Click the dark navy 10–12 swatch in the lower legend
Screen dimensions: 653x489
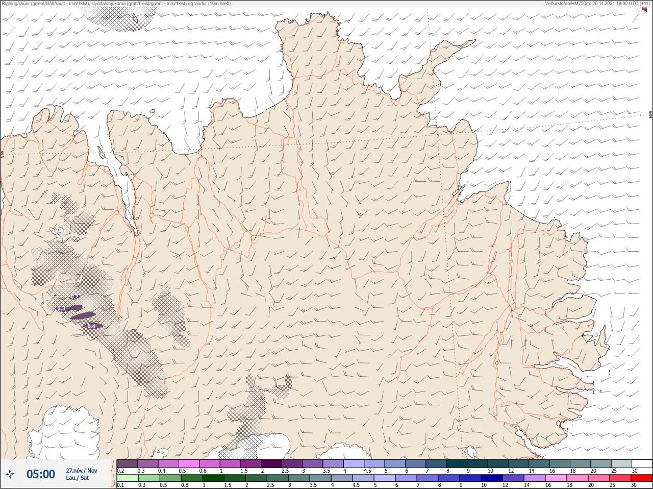click(x=491, y=478)
